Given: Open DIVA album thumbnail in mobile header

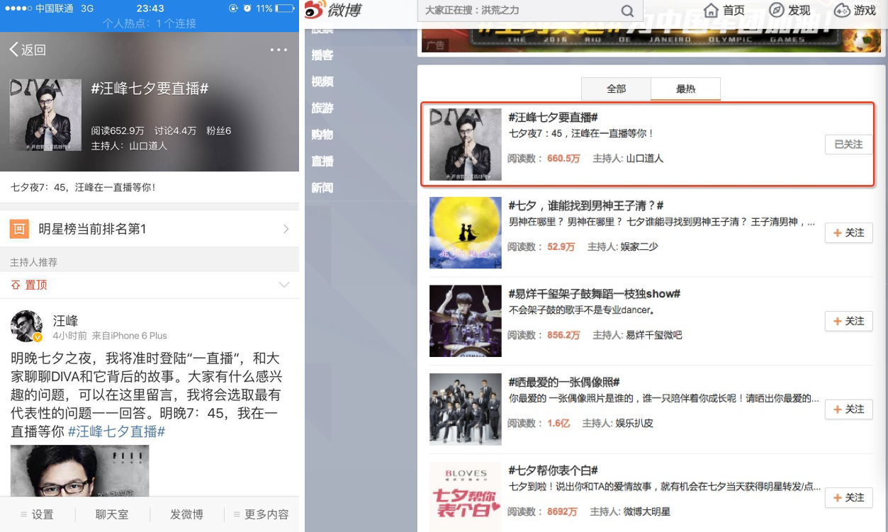Looking at the screenshot, I should click(x=45, y=115).
